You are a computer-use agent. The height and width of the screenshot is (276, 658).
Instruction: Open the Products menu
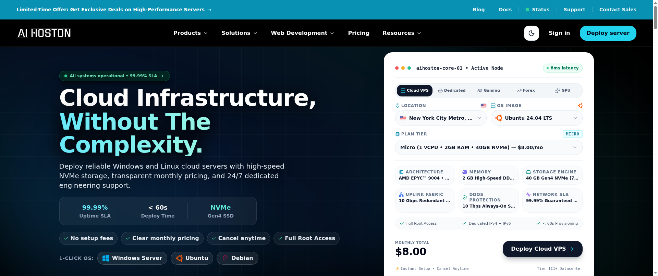tap(191, 33)
